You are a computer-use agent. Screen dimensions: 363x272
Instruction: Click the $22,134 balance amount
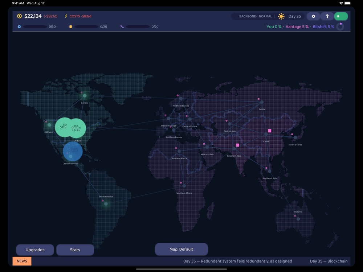pyautogui.click(x=33, y=16)
